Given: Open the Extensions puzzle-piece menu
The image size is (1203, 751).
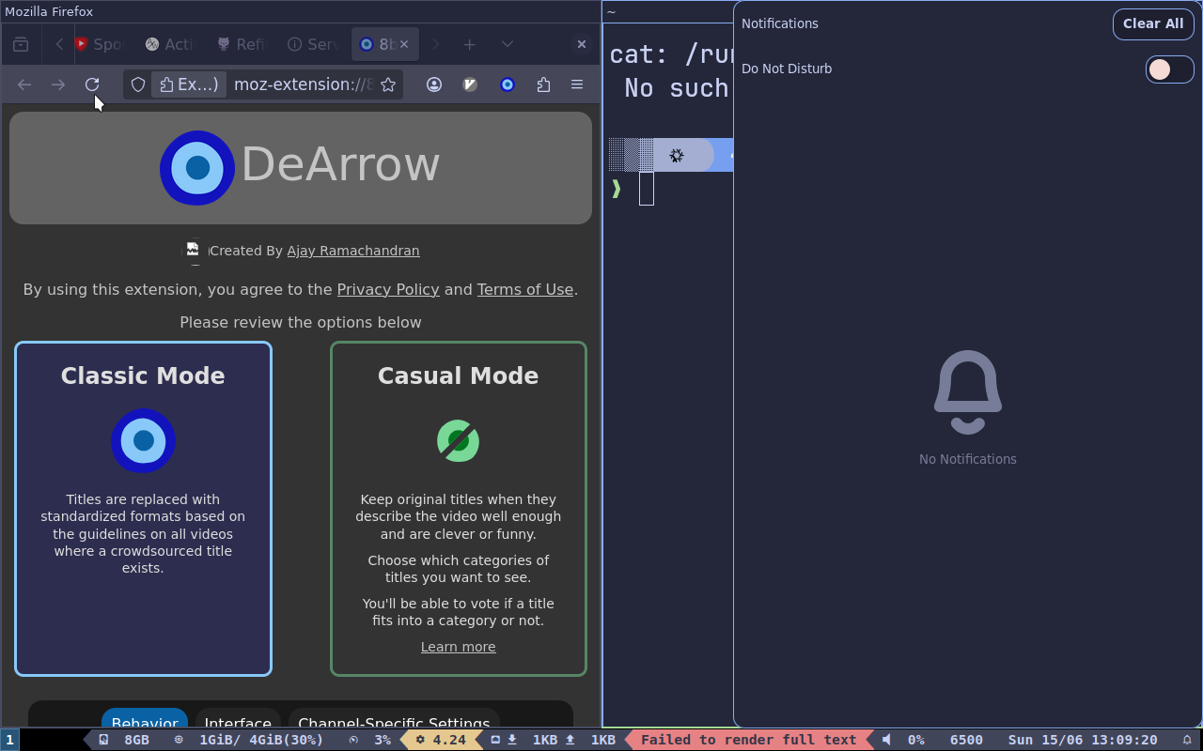Looking at the screenshot, I should tap(543, 84).
